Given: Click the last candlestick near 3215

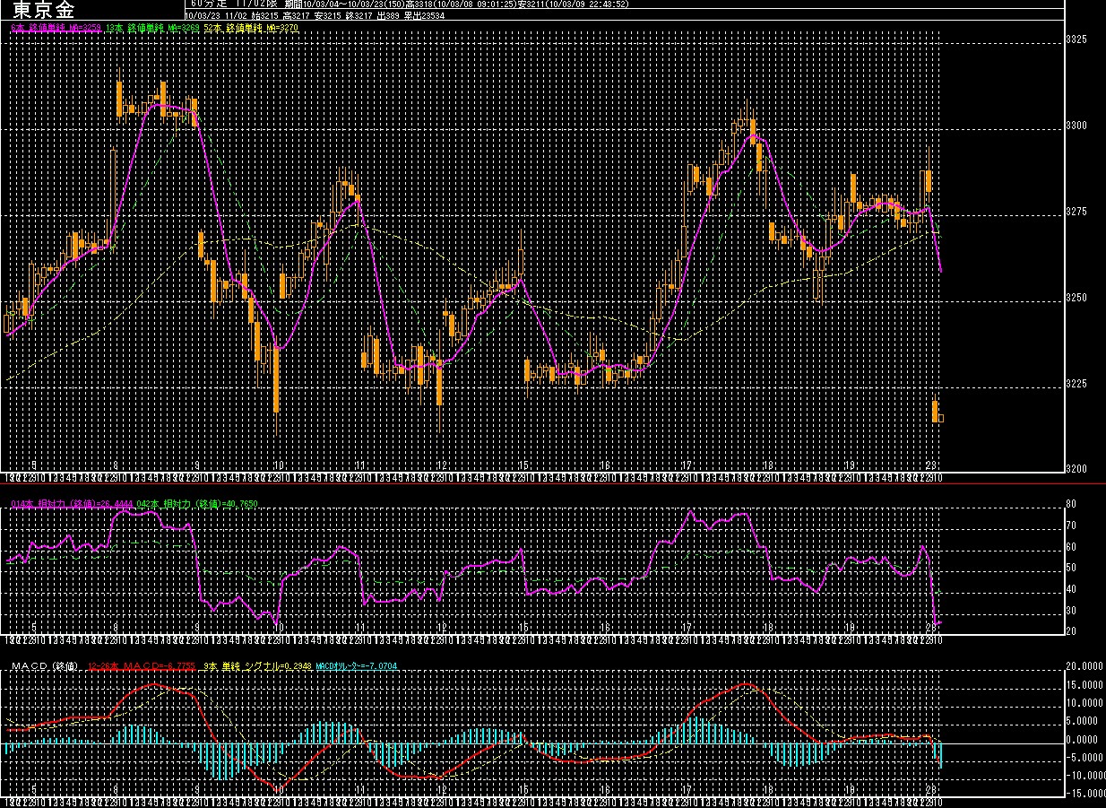Looking at the screenshot, I should click(940, 418).
